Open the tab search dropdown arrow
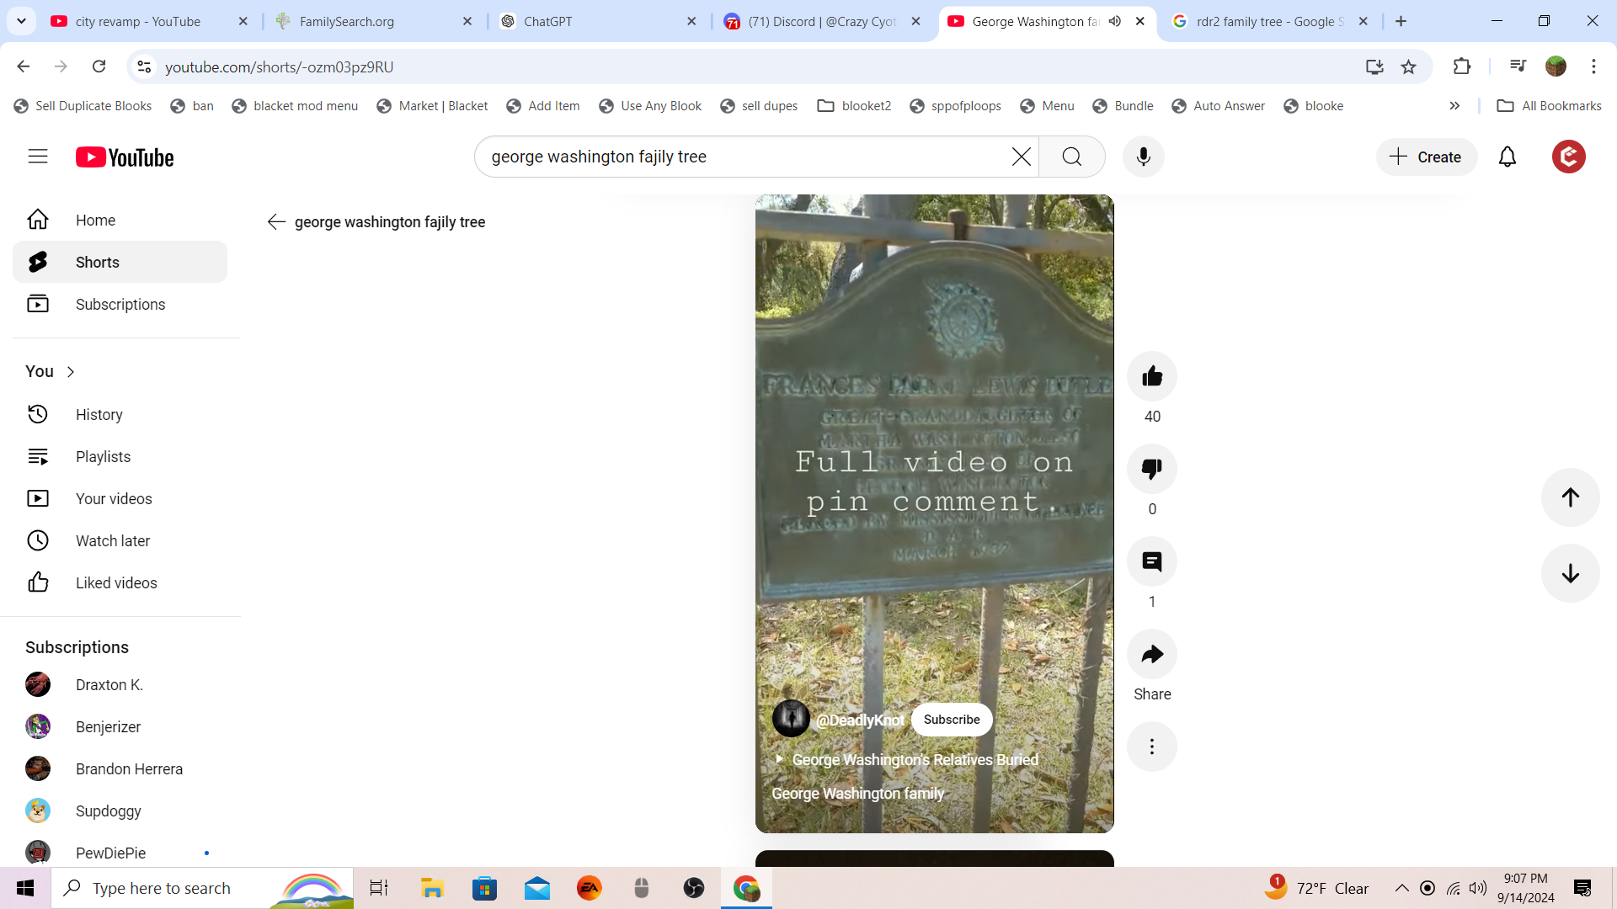Viewport: 1617px width, 909px height. coord(21,21)
